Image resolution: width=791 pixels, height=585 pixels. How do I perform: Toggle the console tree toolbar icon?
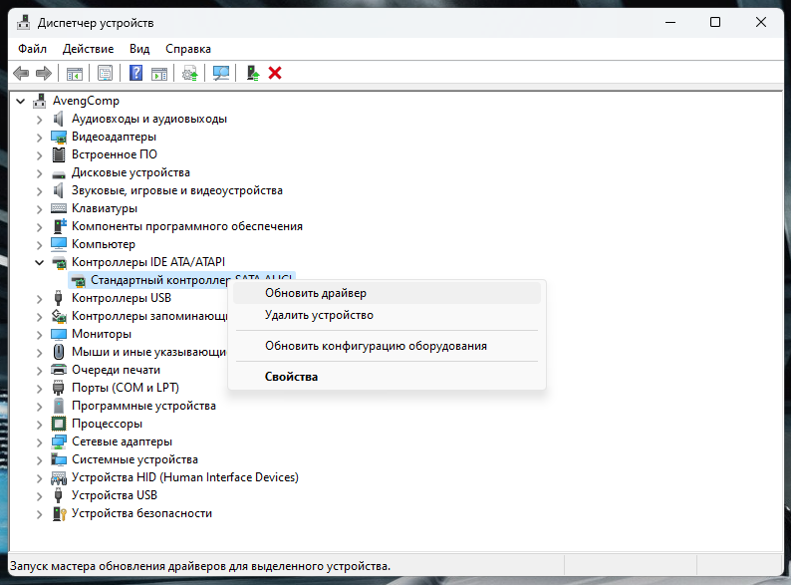tap(75, 73)
